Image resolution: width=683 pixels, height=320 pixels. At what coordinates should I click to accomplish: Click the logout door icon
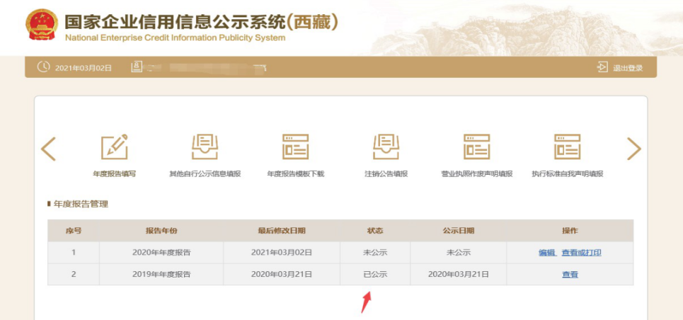pos(602,67)
